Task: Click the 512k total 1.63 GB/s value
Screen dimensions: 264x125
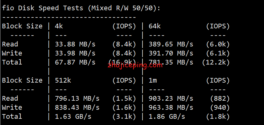Action: (73, 117)
